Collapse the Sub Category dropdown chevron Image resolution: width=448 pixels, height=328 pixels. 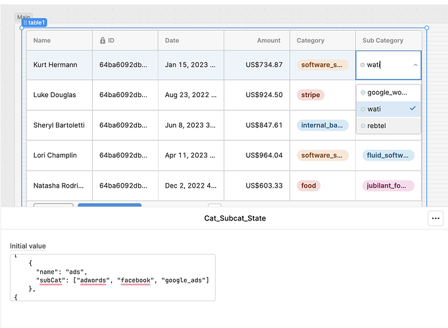click(415, 65)
